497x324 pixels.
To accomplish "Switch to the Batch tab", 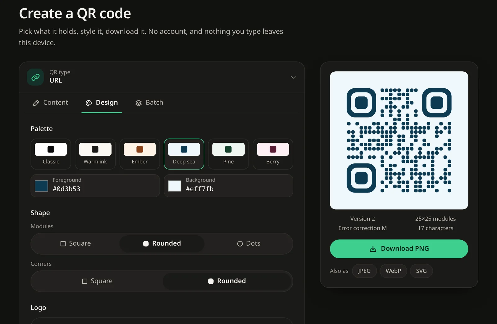I will 149,103.
